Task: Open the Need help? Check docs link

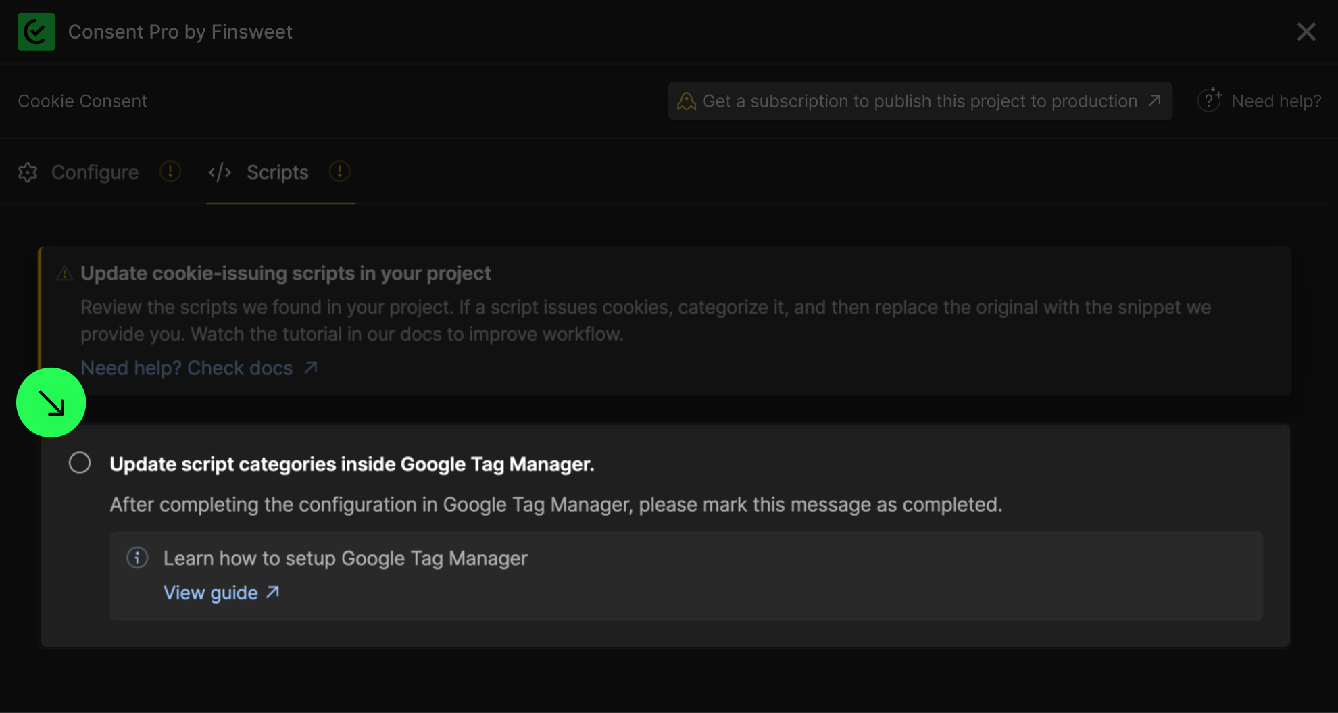Action: [199, 368]
